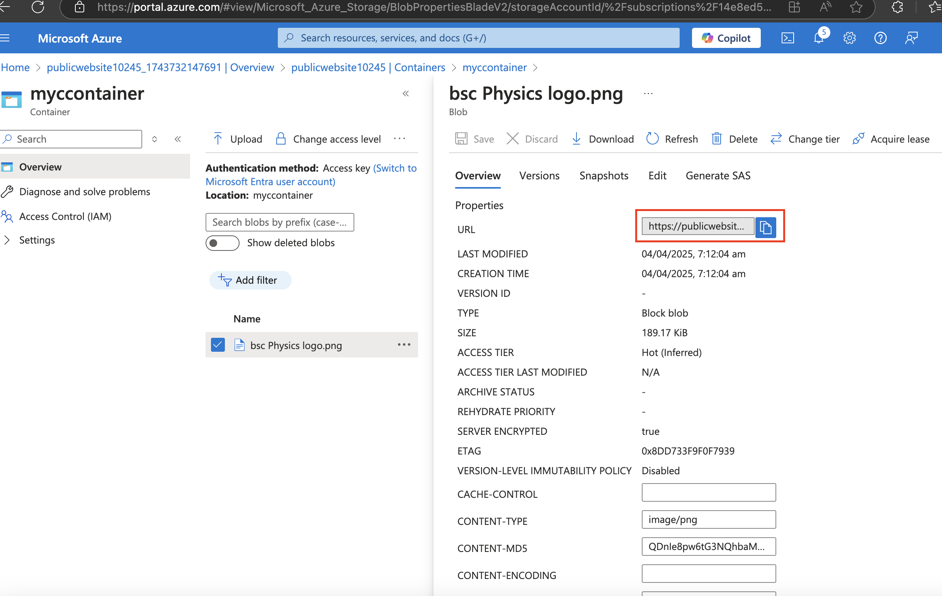Collapse the left navigation menu chevrons
This screenshot has height=596, width=942.
coord(178,139)
